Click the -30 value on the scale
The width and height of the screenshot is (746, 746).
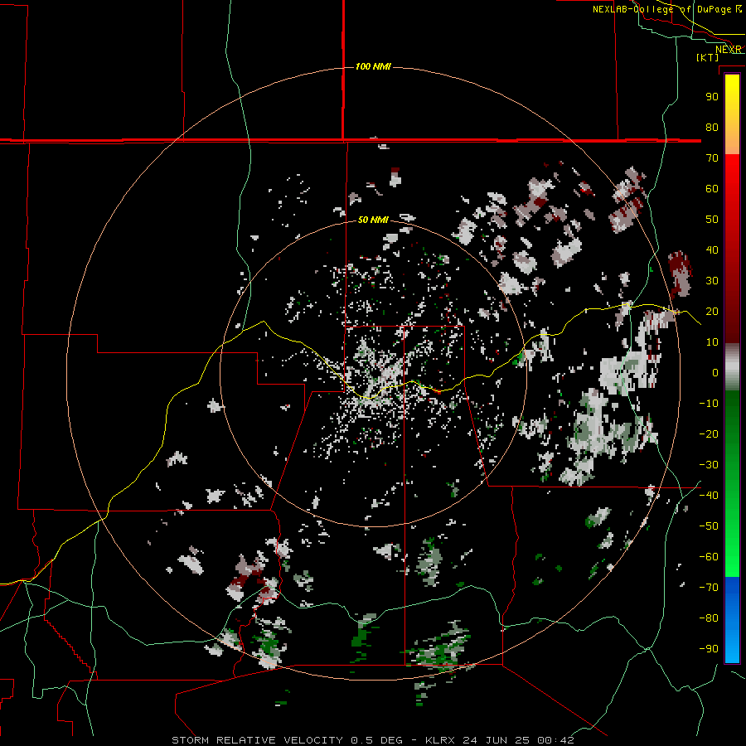click(x=710, y=465)
